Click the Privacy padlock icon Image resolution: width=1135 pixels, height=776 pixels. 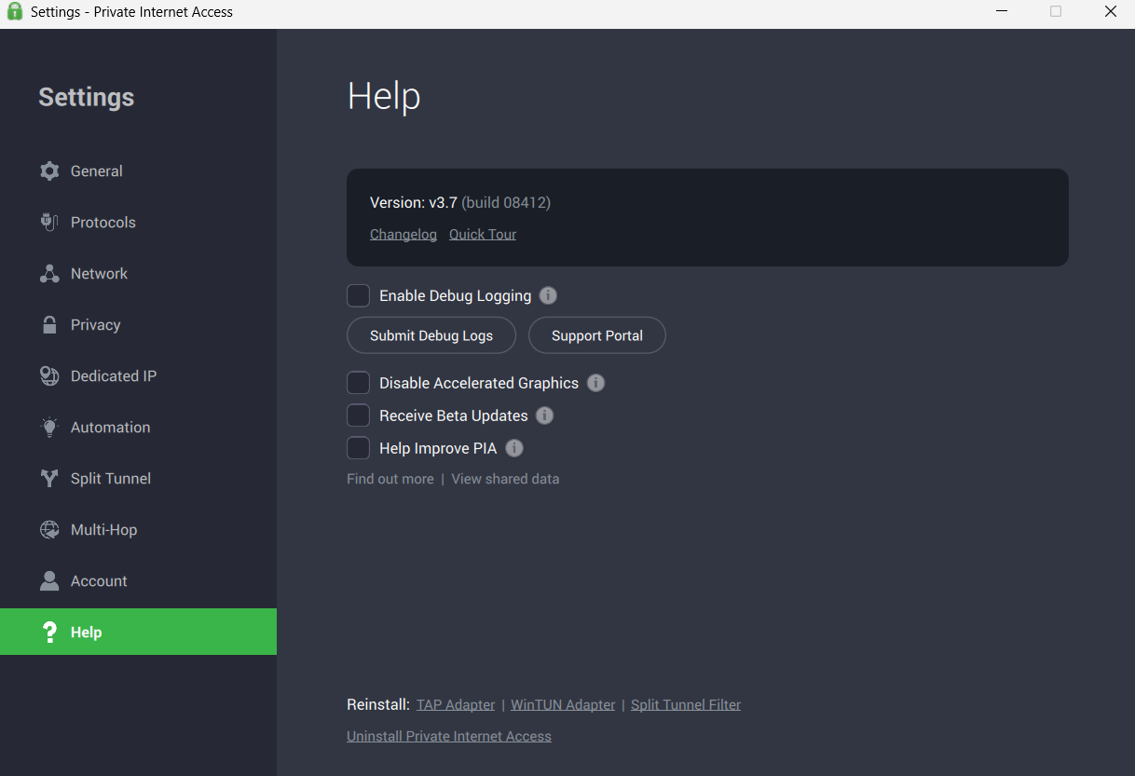(x=49, y=325)
